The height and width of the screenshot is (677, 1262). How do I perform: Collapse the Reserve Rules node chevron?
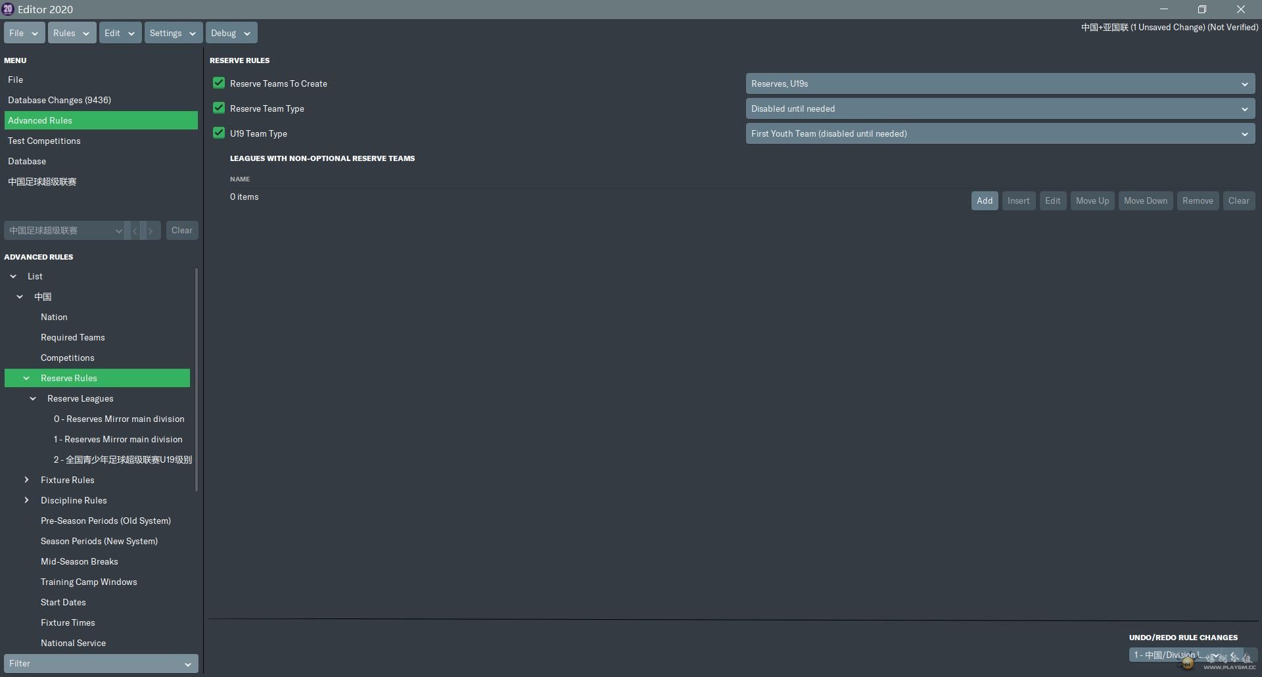pos(26,379)
